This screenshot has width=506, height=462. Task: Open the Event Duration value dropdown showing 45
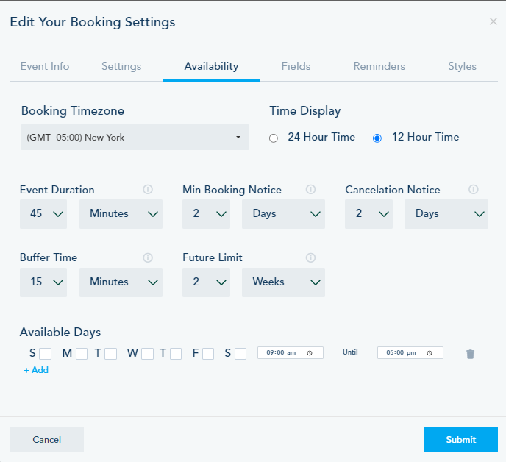(x=43, y=214)
